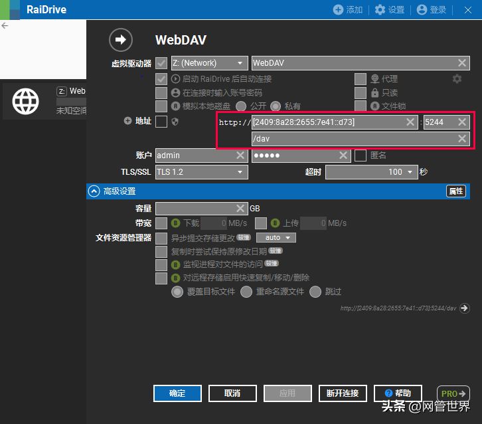Image resolution: width=482 pixels, height=424 pixels.
Task: Open the timeout 100 seconds dropdown
Action: (372, 172)
